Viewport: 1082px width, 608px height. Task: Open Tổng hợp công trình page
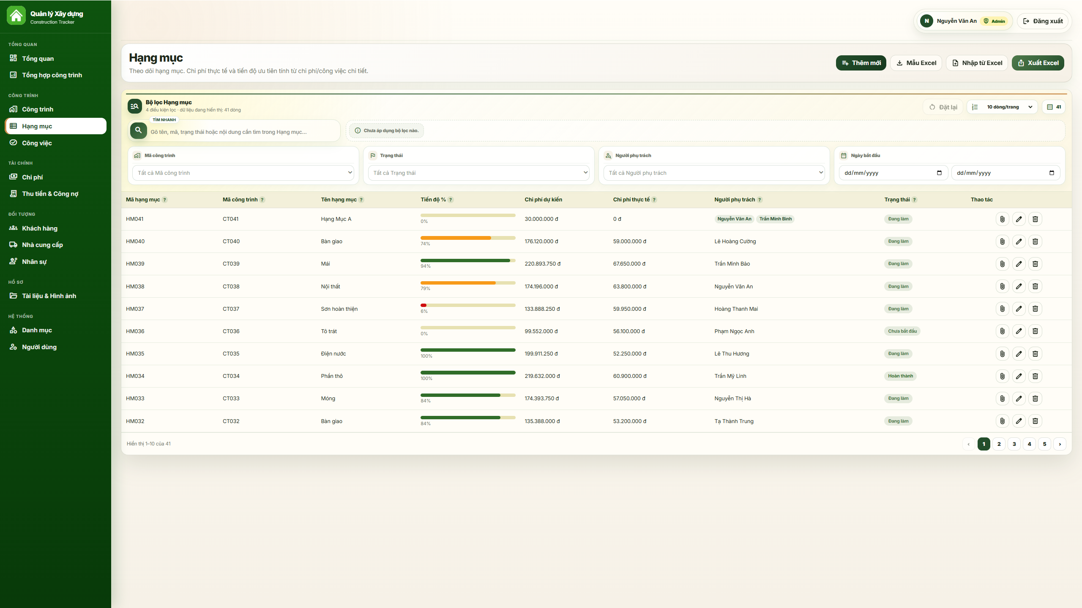pyautogui.click(x=55, y=75)
